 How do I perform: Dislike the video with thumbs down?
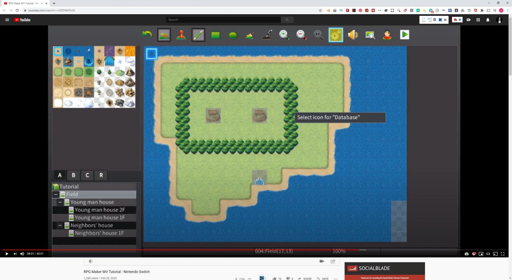tap(288, 278)
